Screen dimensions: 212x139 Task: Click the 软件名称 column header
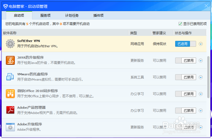[65, 33]
